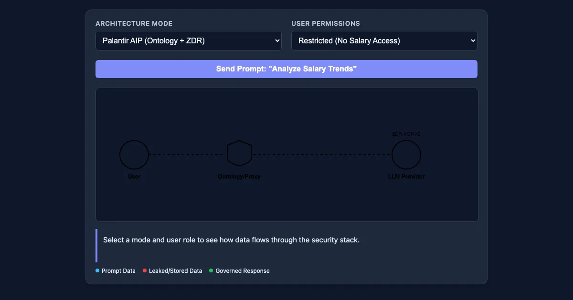Click the "Prompt Data" legend text

pyautogui.click(x=118, y=271)
